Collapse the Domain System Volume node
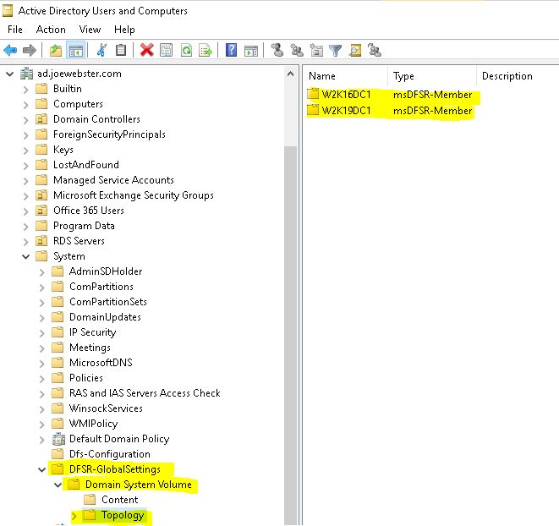 click(58, 485)
